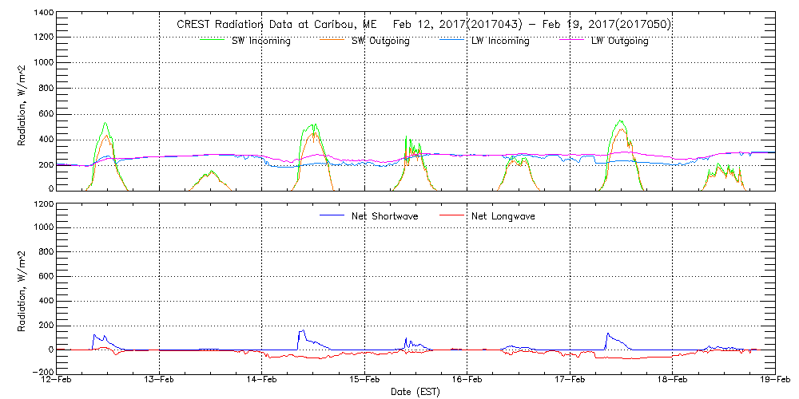Choose the 16-Feb tick on the date axis
This screenshot has height=399, width=799.
[x=467, y=380]
